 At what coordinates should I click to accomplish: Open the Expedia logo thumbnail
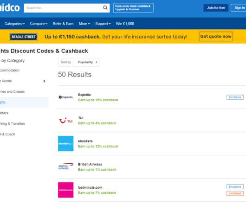click(65, 97)
